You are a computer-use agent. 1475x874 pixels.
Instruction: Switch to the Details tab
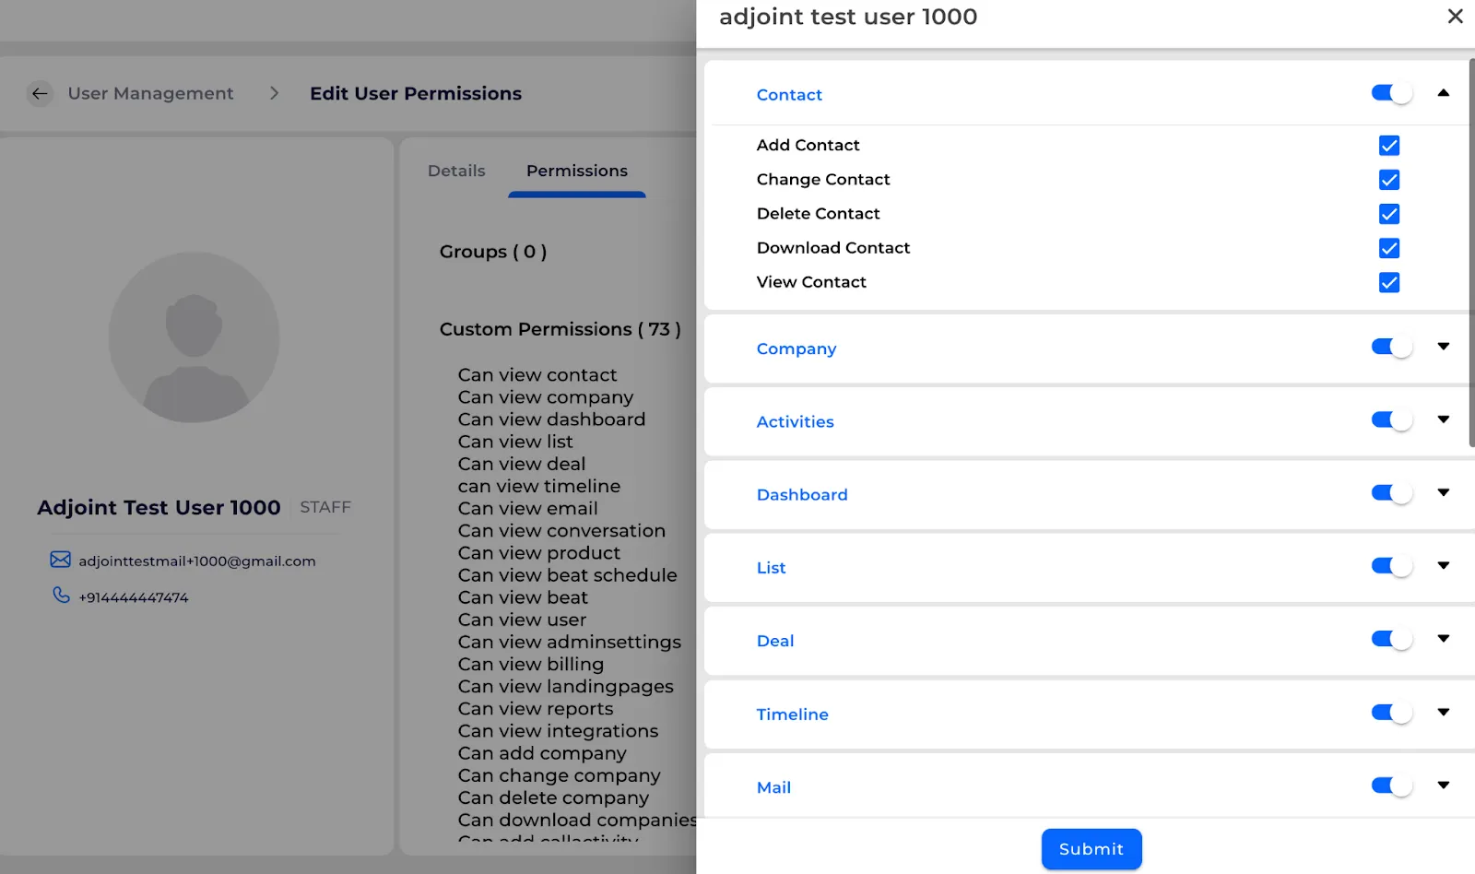pyautogui.click(x=456, y=171)
